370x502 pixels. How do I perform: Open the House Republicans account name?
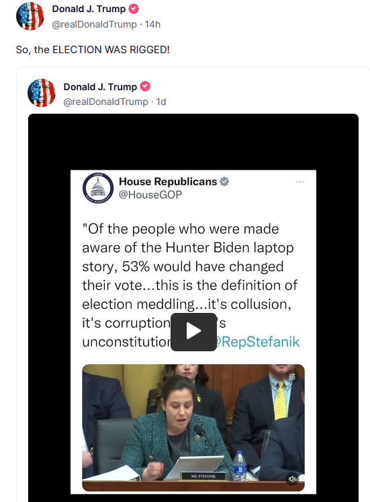pos(168,182)
